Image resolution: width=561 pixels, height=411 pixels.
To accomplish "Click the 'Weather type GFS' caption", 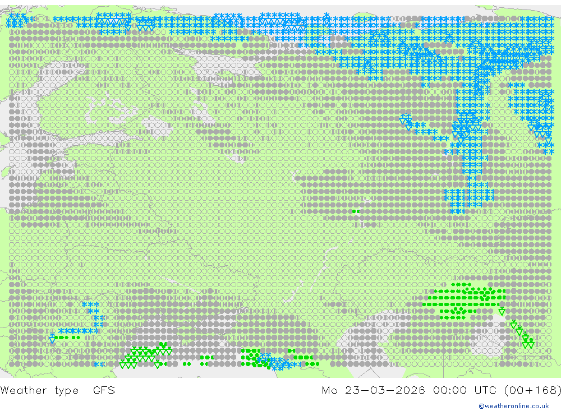I will point(58,390).
